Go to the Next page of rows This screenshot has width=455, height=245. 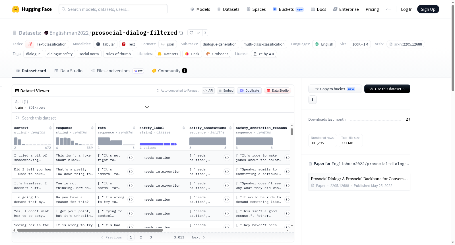(x=198, y=237)
